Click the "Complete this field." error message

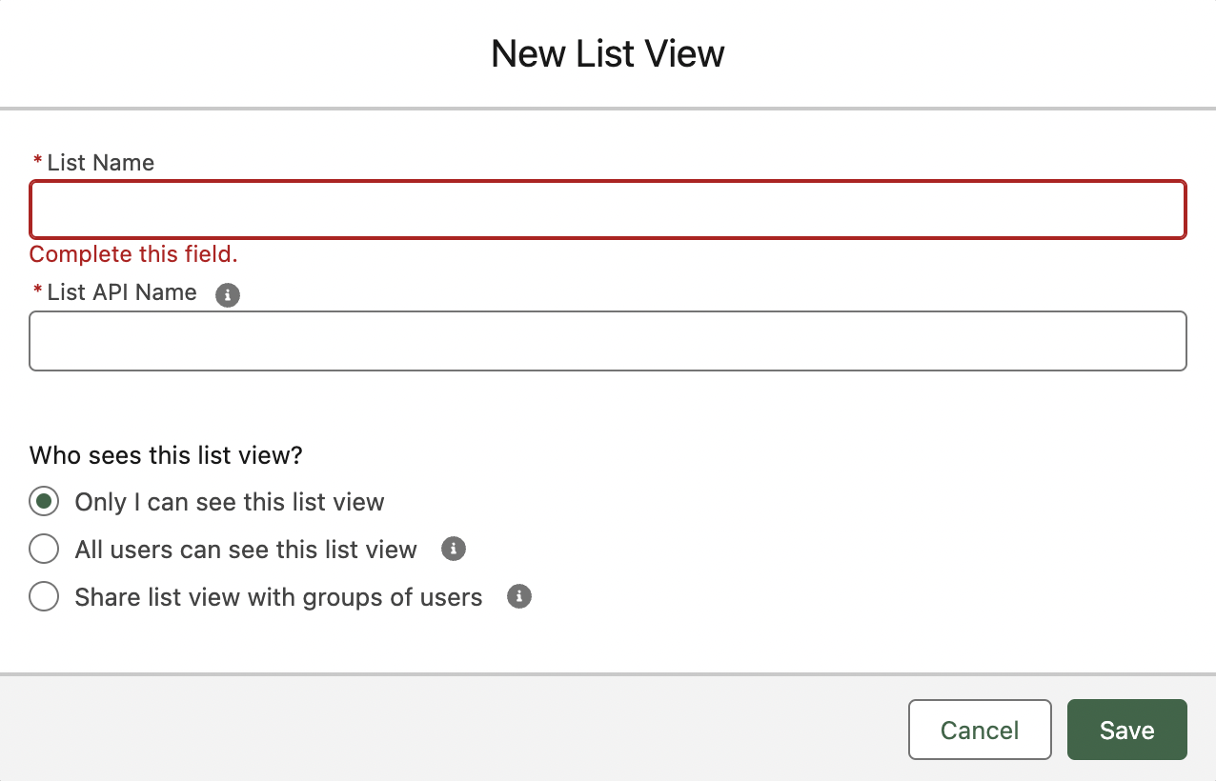coord(133,254)
